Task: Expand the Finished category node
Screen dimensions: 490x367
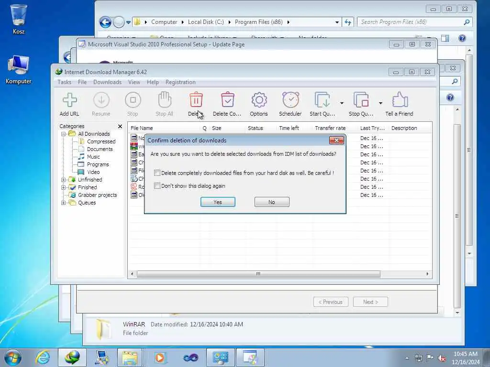Action: pyautogui.click(x=64, y=187)
